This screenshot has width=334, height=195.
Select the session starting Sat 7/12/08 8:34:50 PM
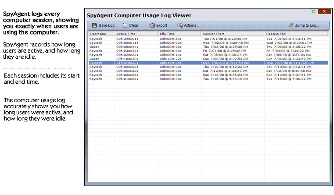coord(208,71)
